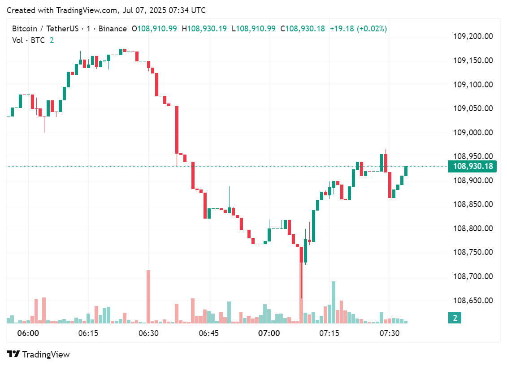507x366 pixels.
Task: Select the 06:00 time axis label
Action: pos(28,333)
